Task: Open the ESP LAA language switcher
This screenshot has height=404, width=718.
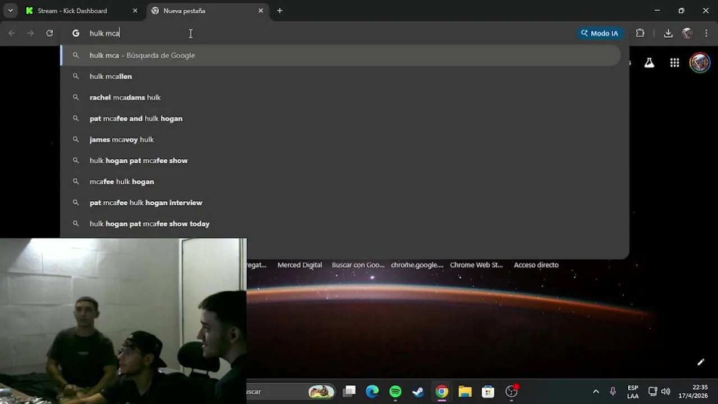Action: click(633, 392)
